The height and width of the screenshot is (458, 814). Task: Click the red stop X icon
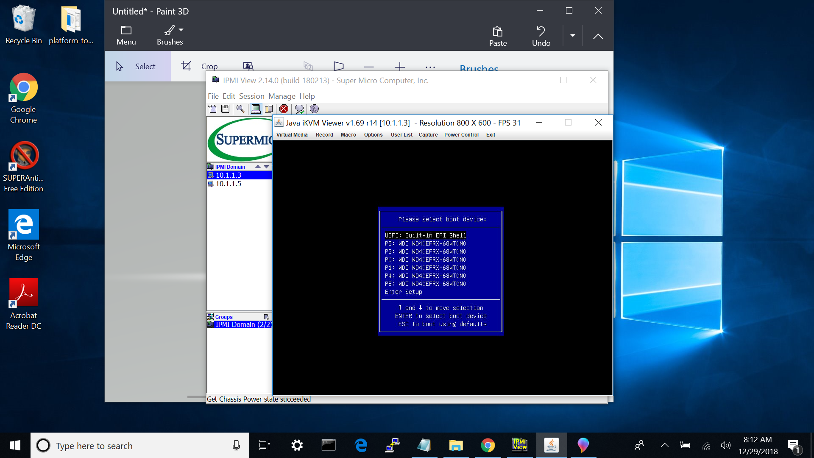click(x=284, y=109)
